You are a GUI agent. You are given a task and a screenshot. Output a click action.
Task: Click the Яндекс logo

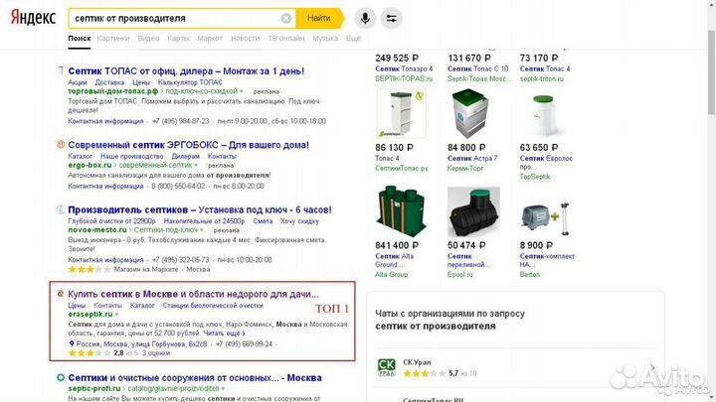point(33,18)
